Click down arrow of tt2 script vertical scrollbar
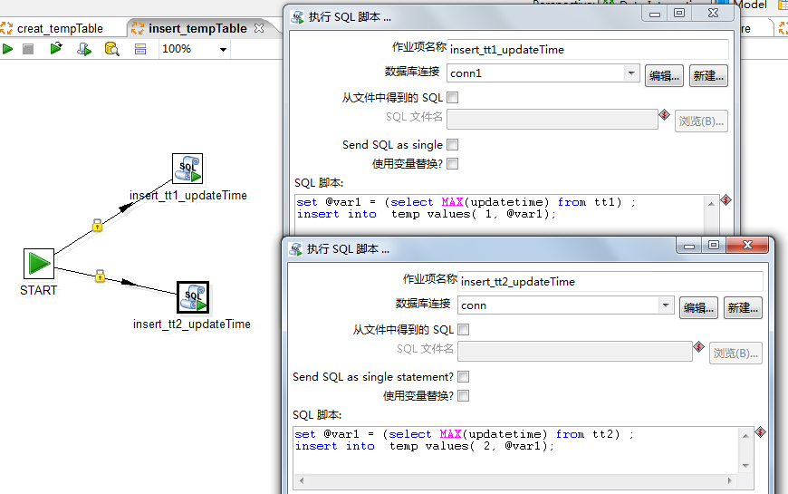 pos(745,466)
